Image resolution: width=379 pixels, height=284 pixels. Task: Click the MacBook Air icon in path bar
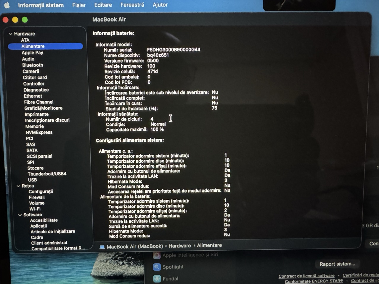pyautogui.click(x=102, y=247)
